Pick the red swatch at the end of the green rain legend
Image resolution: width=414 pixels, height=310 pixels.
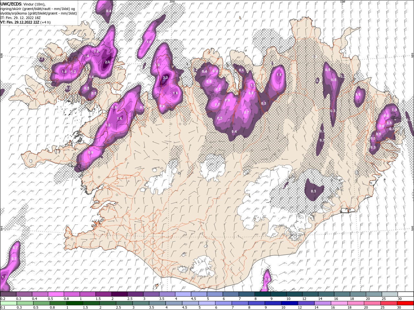click(x=405, y=303)
